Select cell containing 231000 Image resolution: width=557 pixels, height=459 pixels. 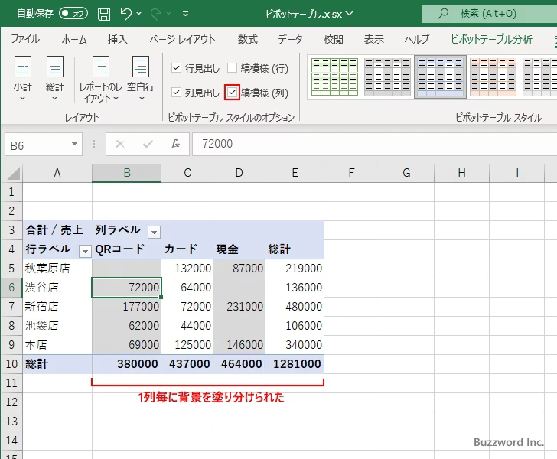coord(239,307)
